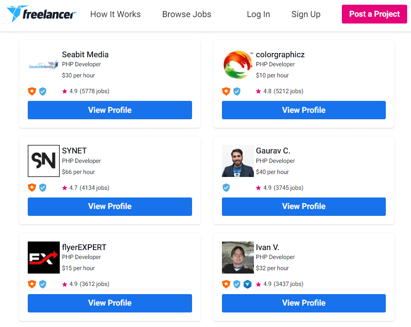The image size is (411, 327).
Task: View Profile of Ivan V.
Action: pos(304,303)
